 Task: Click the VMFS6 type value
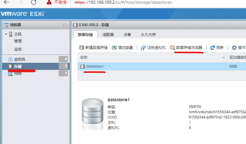click(195, 107)
